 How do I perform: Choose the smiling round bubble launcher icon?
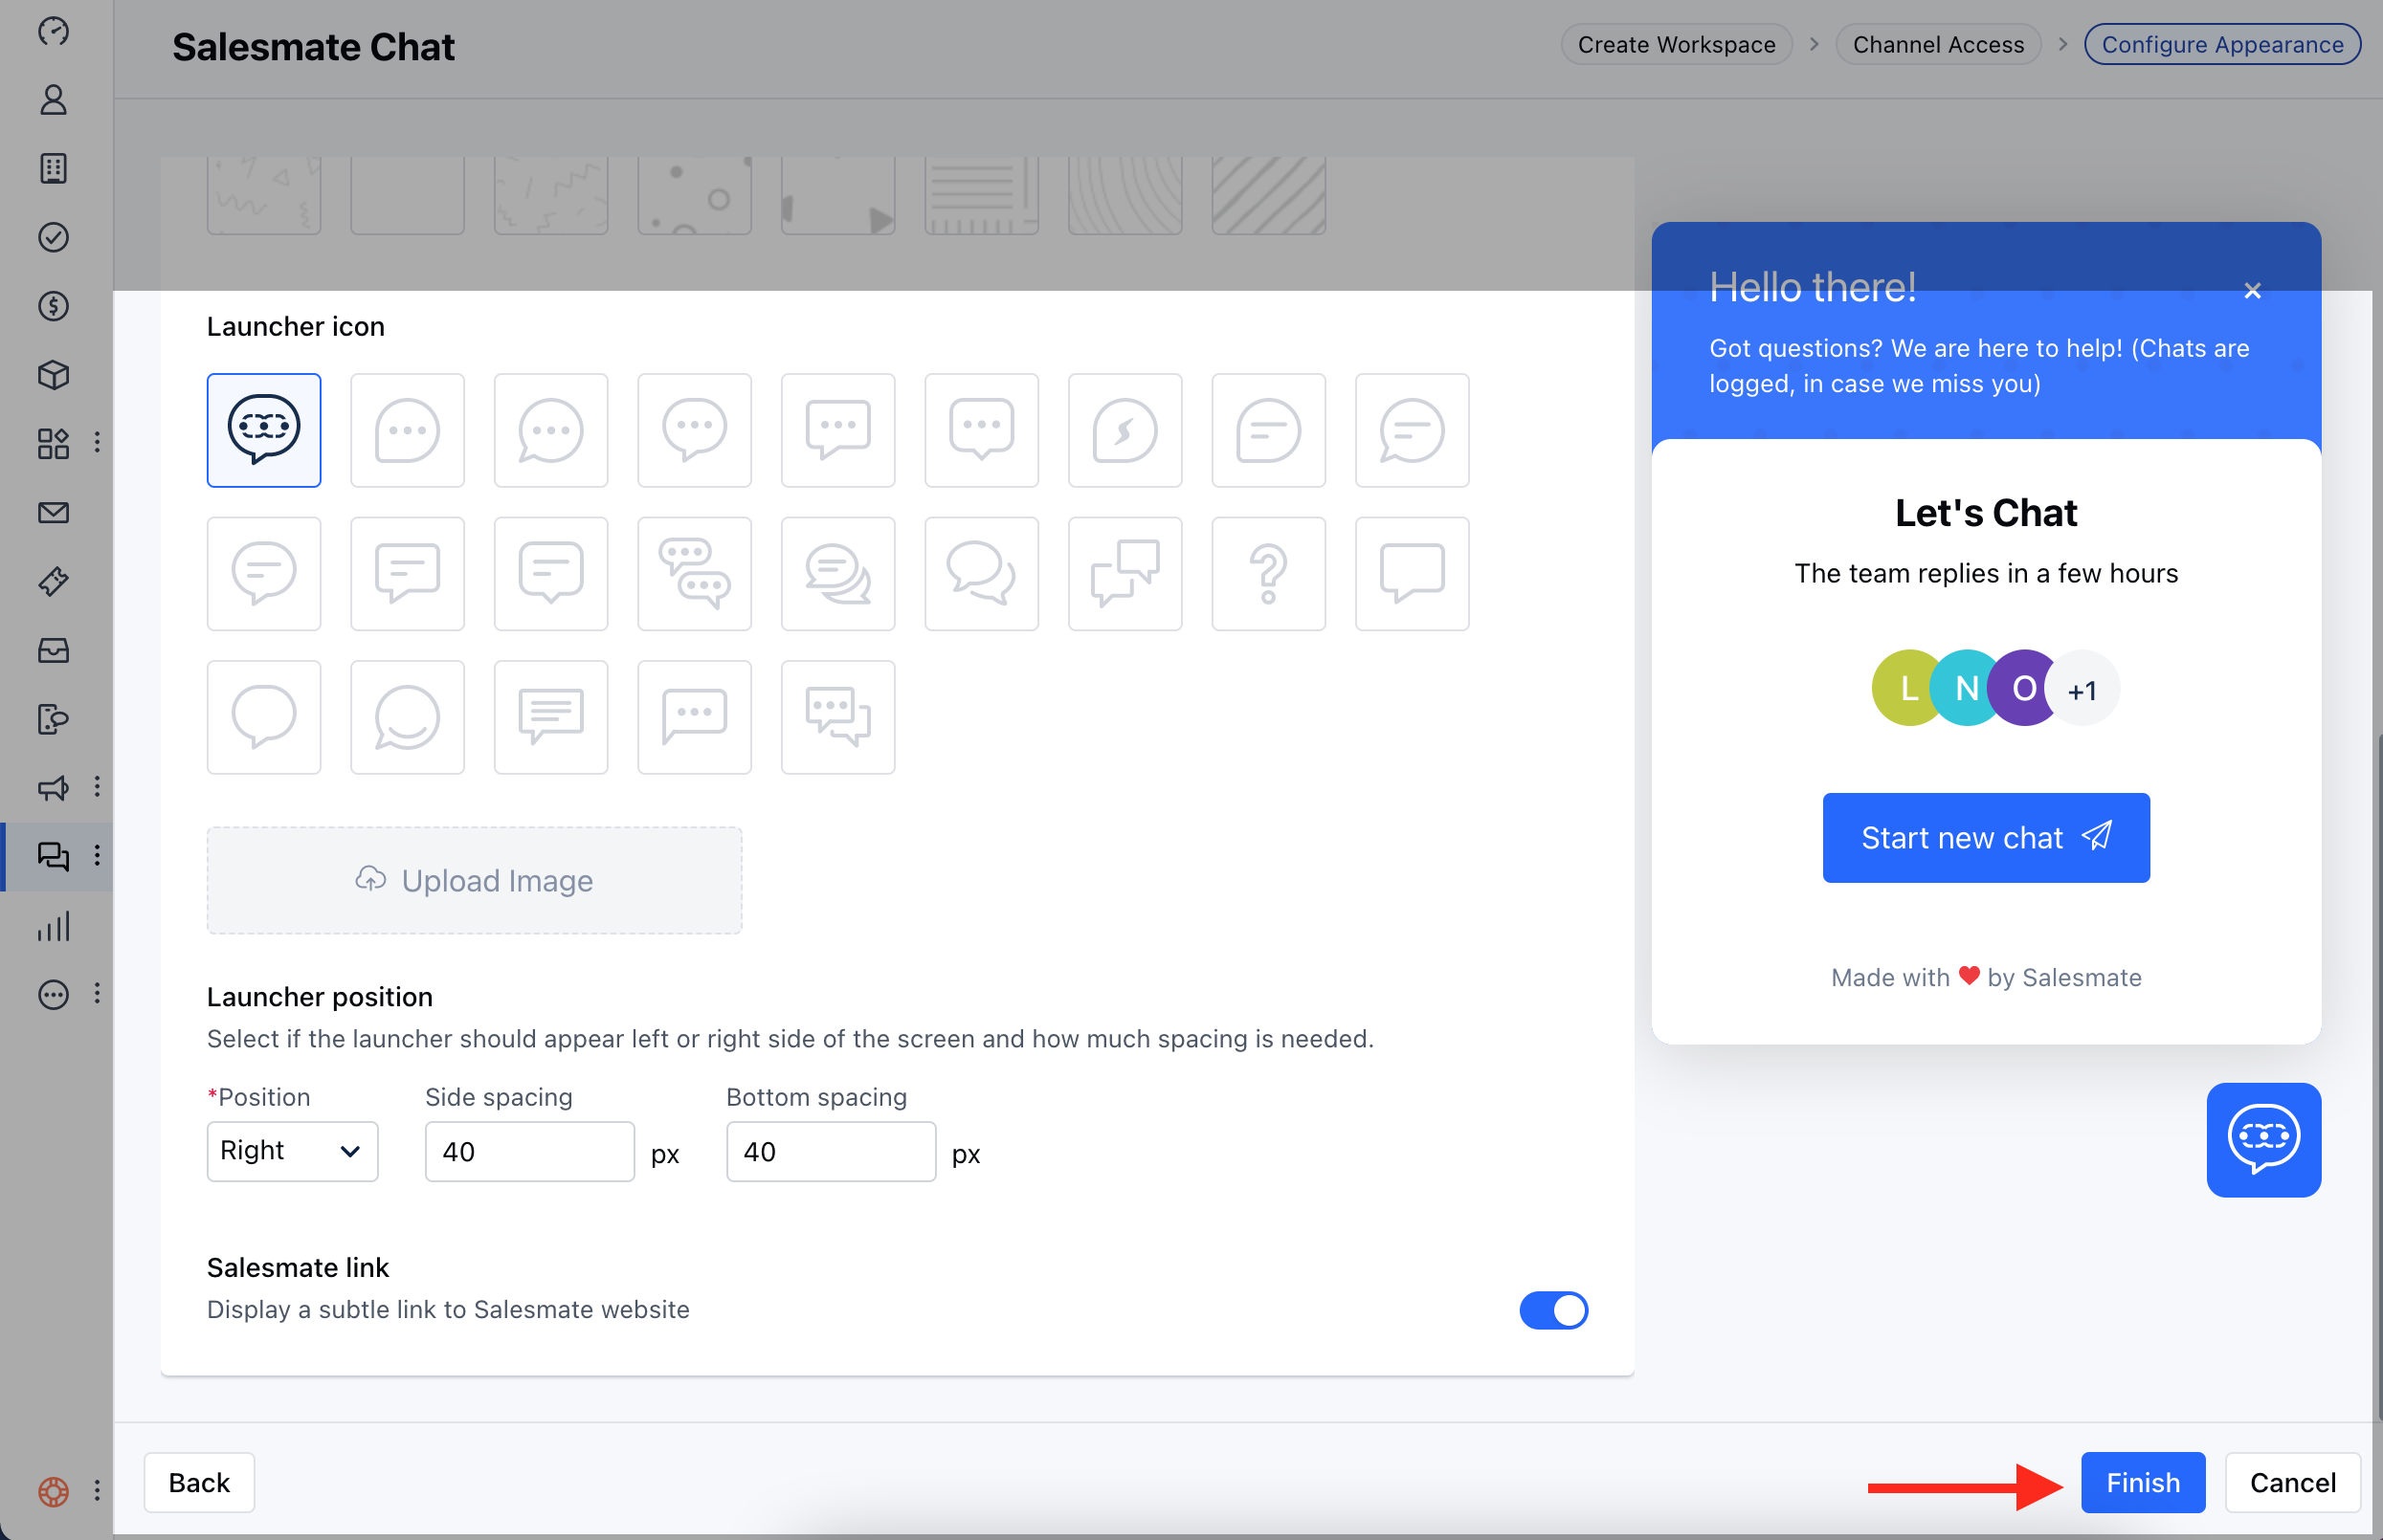click(407, 717)
